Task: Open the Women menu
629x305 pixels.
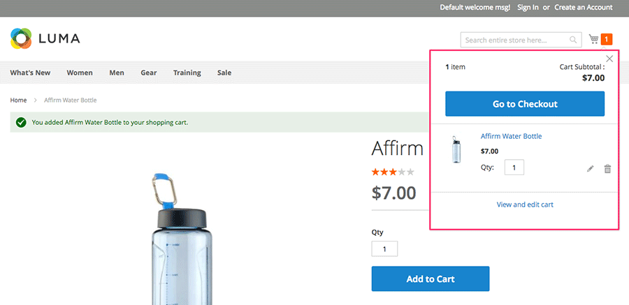Action: (80, 73)
